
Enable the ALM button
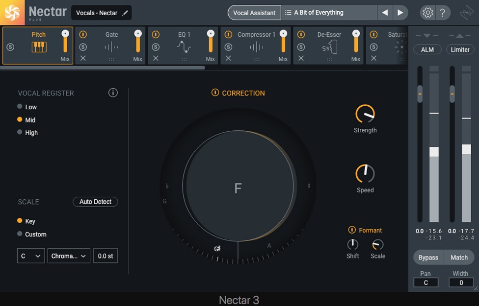coord(427,49)
